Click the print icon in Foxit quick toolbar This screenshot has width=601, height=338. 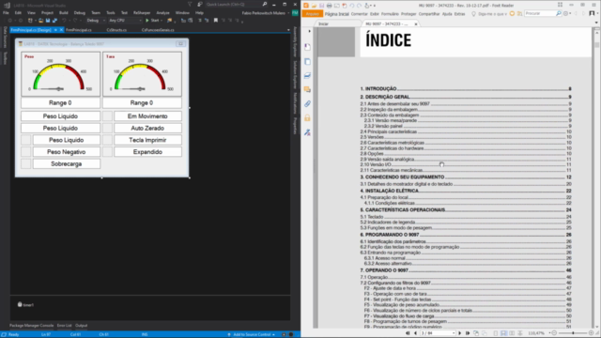point(329,6)
